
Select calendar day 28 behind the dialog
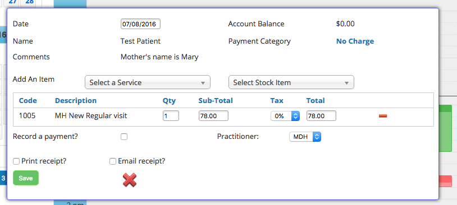click(29, 2)
